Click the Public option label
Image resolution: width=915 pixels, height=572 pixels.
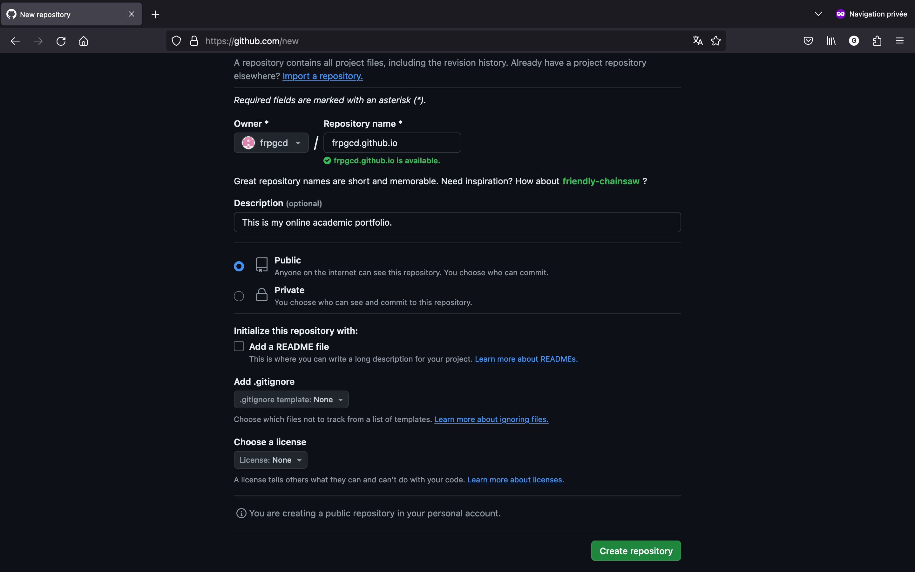coord(288,260)
